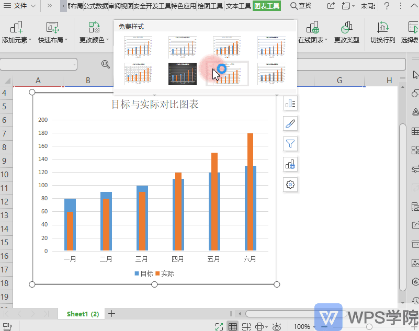Click the 实际 legend entry
419x331 pixels.
[165, 273]
